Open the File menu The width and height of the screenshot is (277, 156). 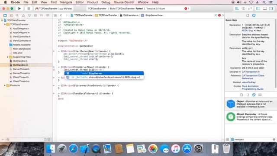pos(26,2)
